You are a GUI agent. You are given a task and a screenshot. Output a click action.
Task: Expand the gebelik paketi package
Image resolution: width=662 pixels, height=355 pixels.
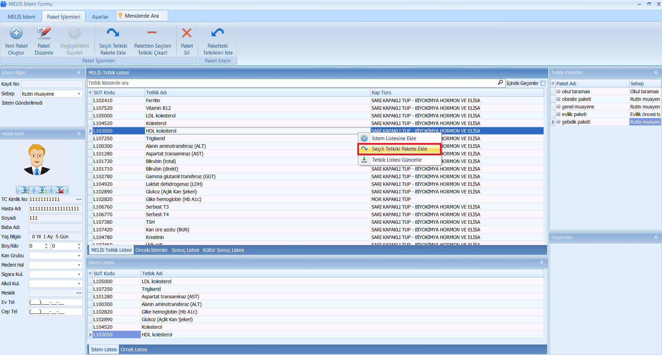[558, 122]
